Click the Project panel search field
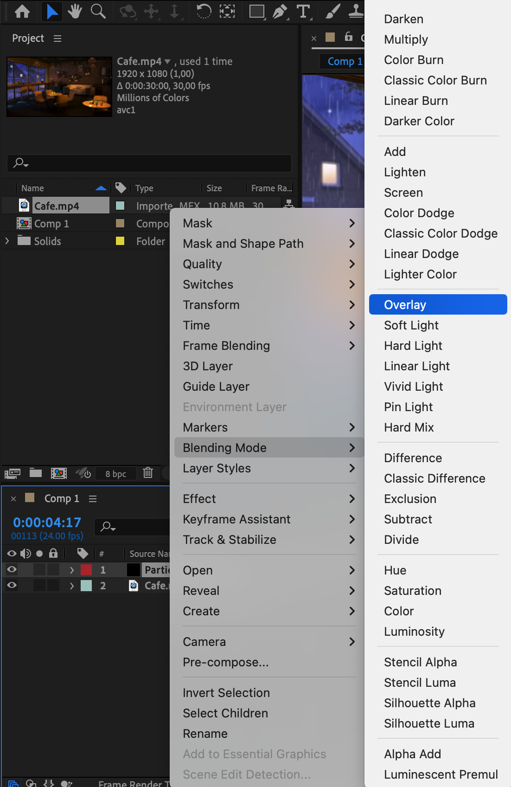This screenshot has width=511, height=787. pos(149,163)
